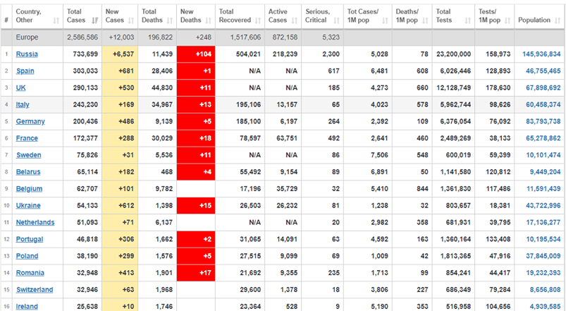This screenshot has height=311, width=566.
Task: Open the Portugal country link
Action: pos(30,239)
